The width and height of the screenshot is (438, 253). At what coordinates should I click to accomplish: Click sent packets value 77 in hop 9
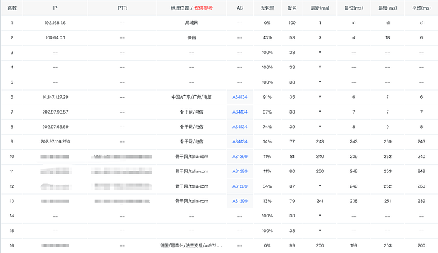[x=292, y=141]
